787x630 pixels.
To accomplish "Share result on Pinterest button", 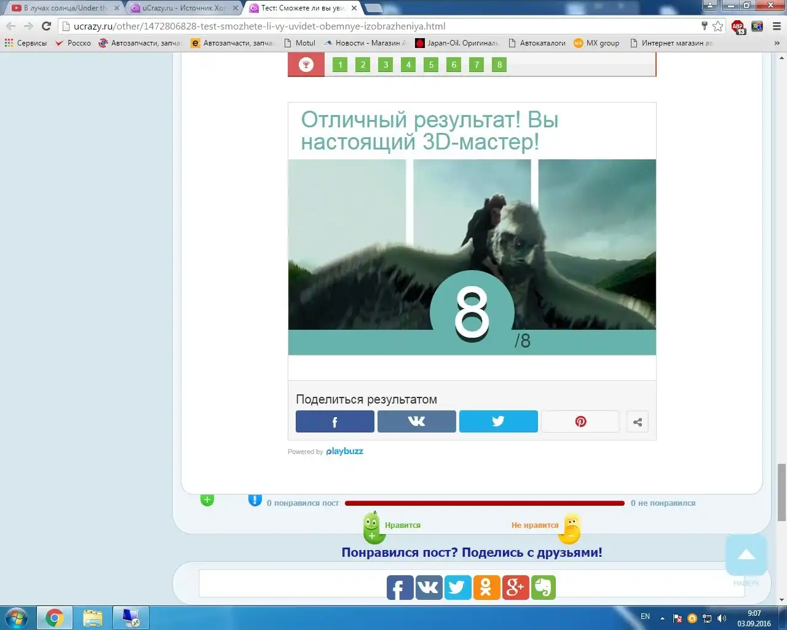I will [x=580, y=422].
